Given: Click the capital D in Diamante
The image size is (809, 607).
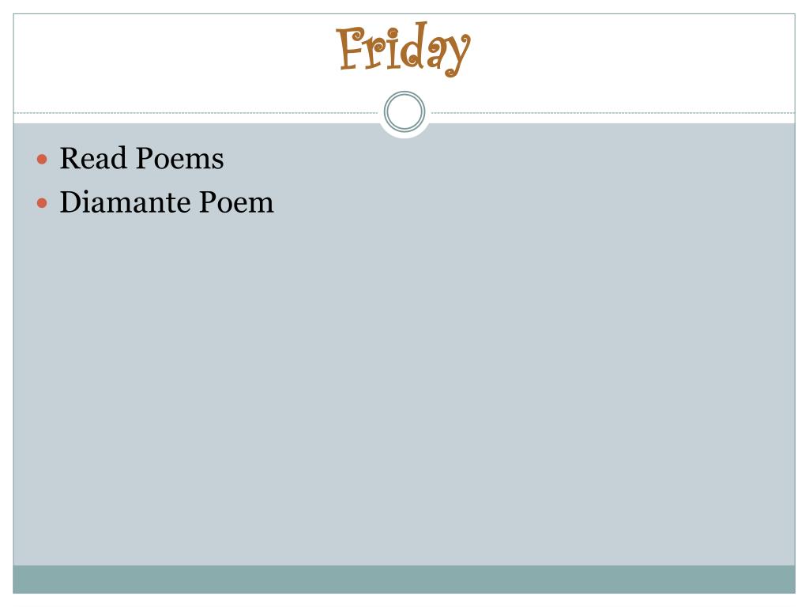Looking at the screenshot, I should (70, 202).
